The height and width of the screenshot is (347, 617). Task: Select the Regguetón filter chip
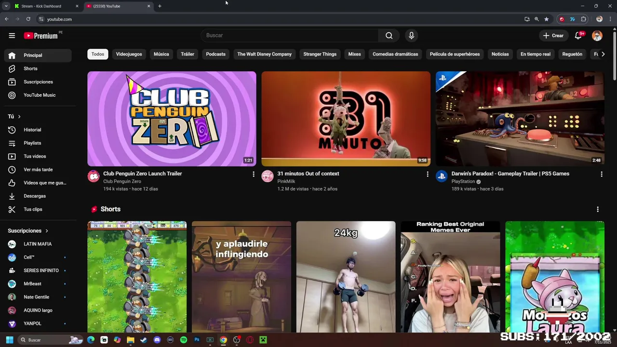572,54
